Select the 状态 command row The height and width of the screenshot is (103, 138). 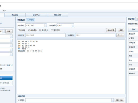(x=133, y=65)
